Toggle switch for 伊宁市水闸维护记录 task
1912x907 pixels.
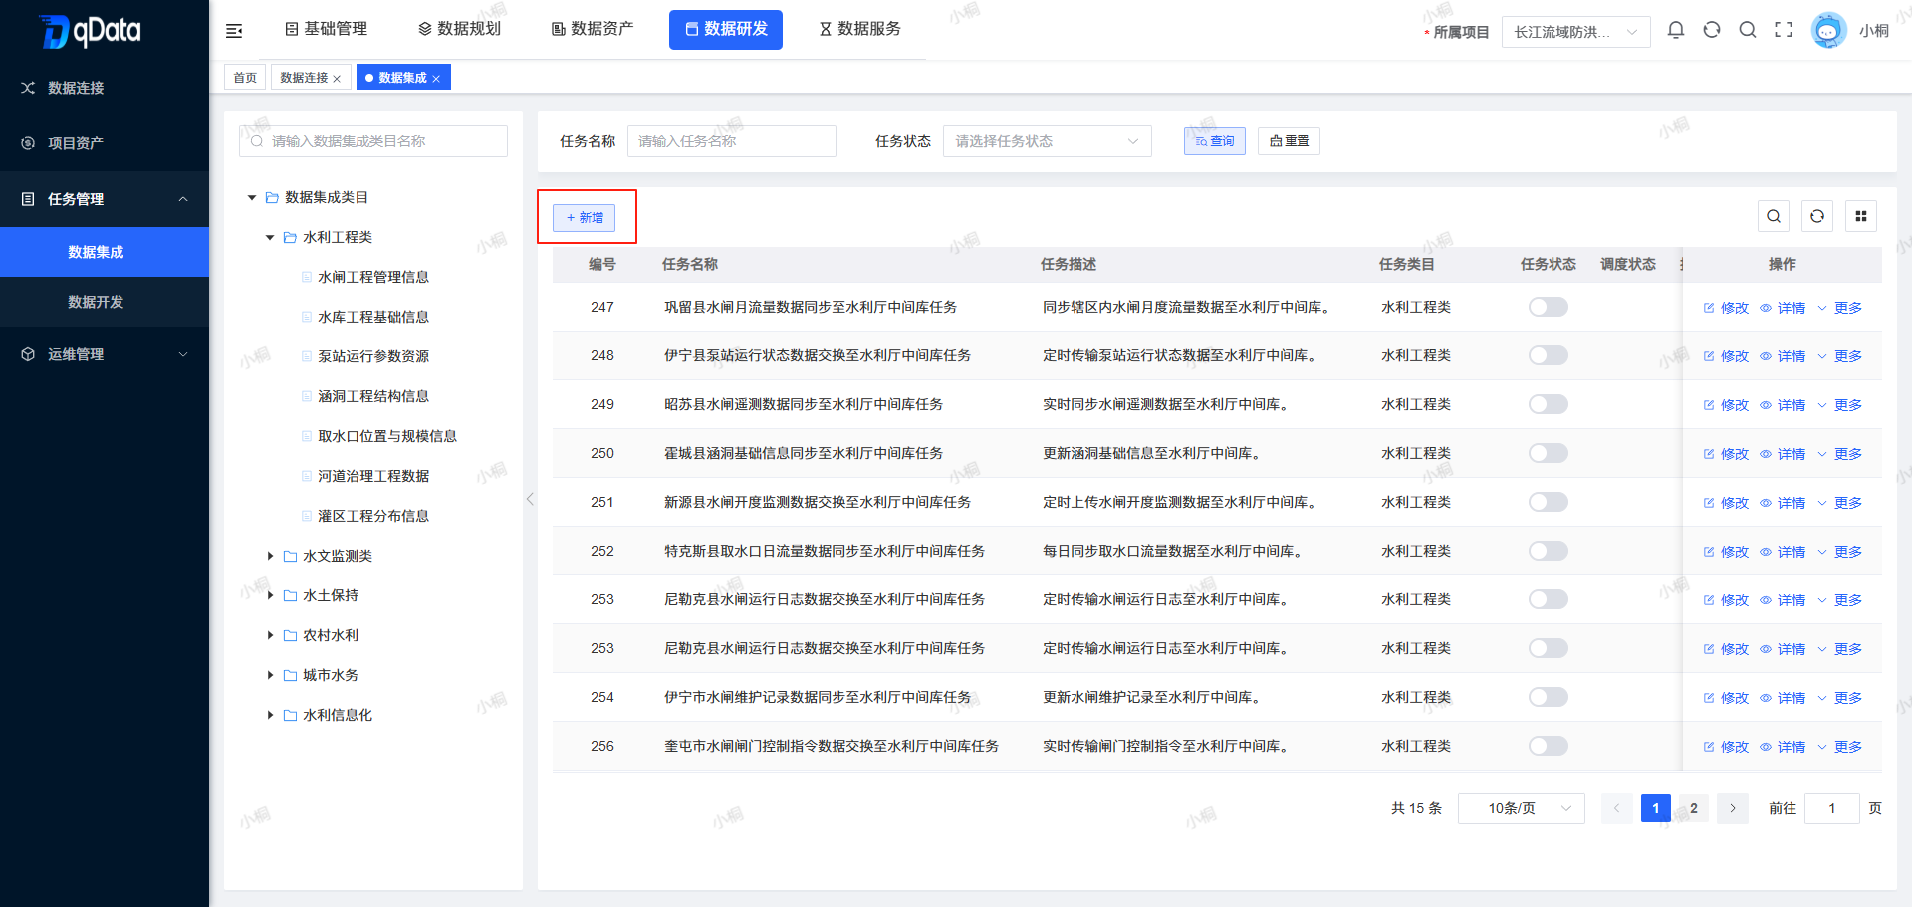pos(1549,697)
